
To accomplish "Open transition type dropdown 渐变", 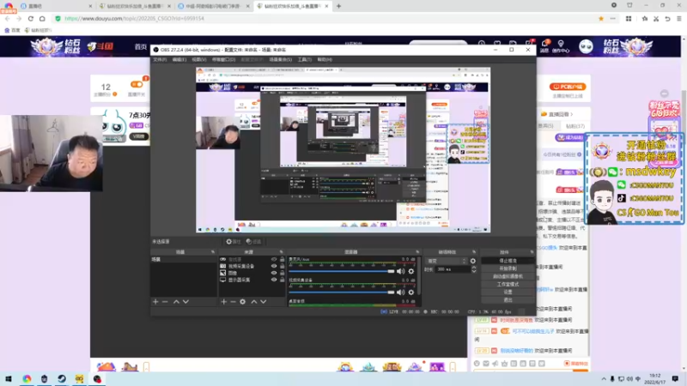I will [x=446, y=261].
